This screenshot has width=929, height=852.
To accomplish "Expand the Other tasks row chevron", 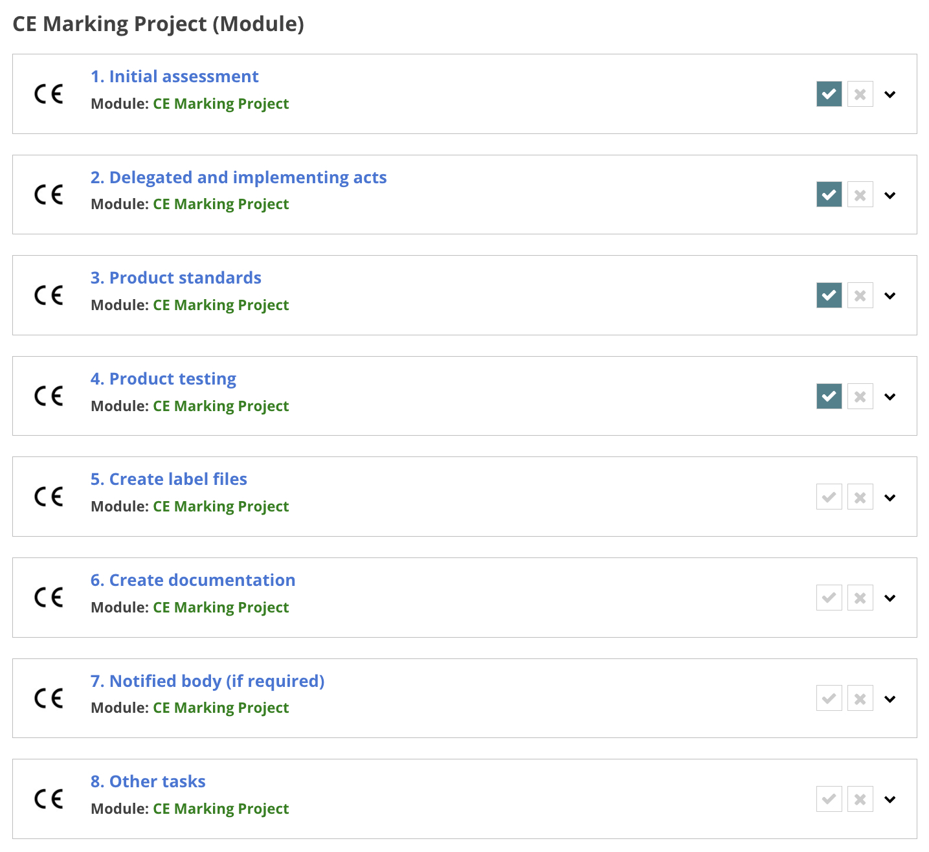I will point(890,800).
